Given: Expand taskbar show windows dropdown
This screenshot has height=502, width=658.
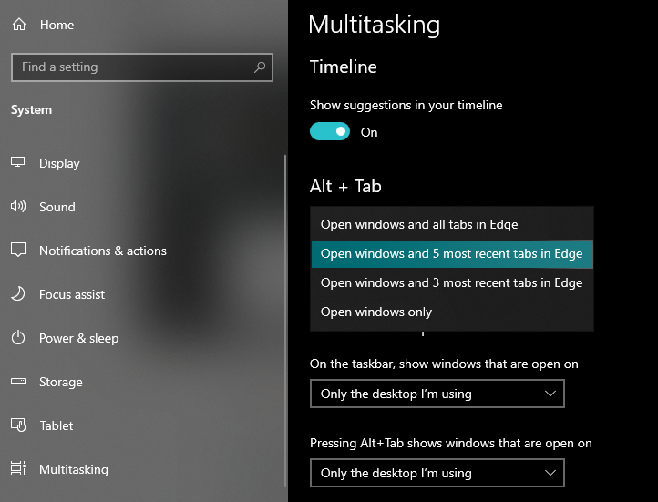Looking at the screenshot, I should pos(437,394).
